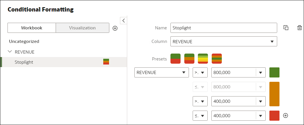Add another threshold row with plus icon
This screenshot has width=304, height=125.
coord(286,115)
